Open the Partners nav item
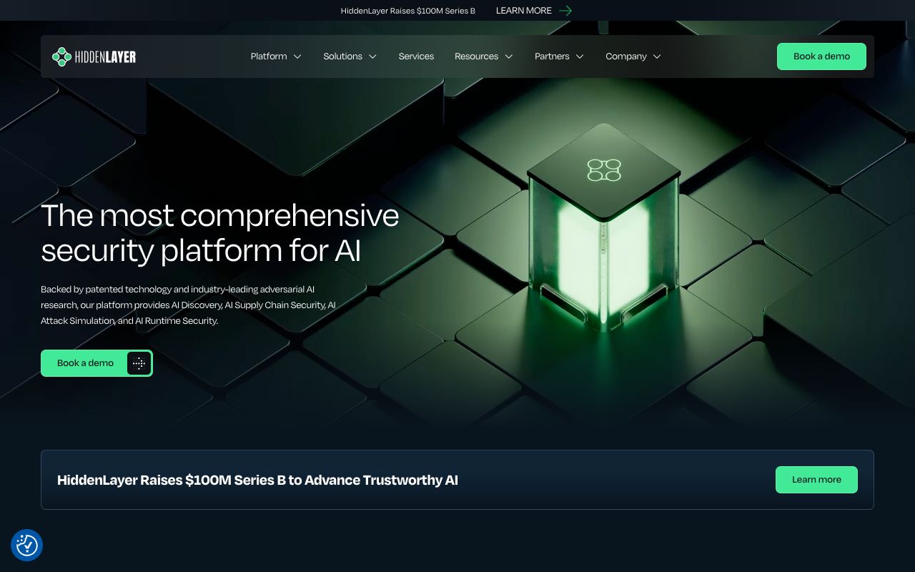 552,56
